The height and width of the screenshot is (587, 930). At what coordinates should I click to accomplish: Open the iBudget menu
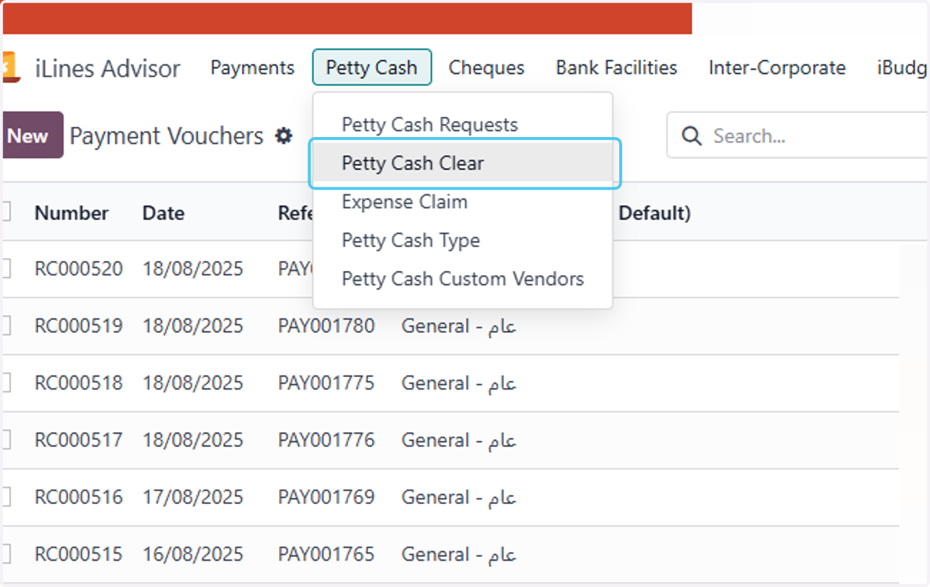[902, 68]
